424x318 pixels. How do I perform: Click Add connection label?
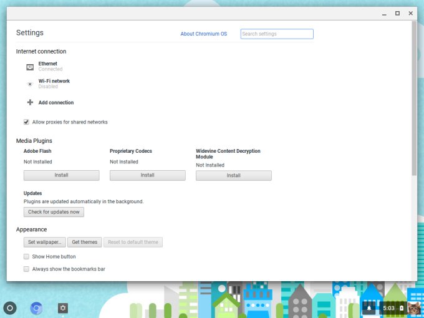point(56,102)
